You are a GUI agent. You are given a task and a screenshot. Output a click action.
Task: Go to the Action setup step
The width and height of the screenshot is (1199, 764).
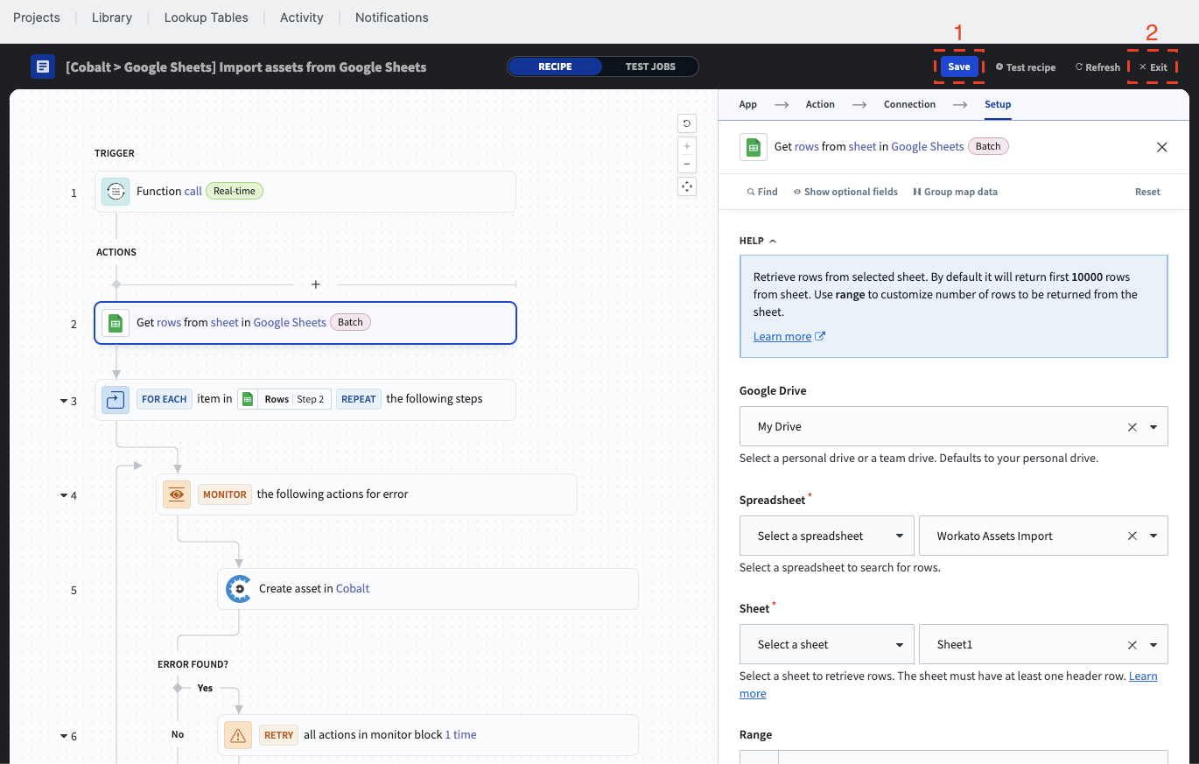tap(820, 104)
